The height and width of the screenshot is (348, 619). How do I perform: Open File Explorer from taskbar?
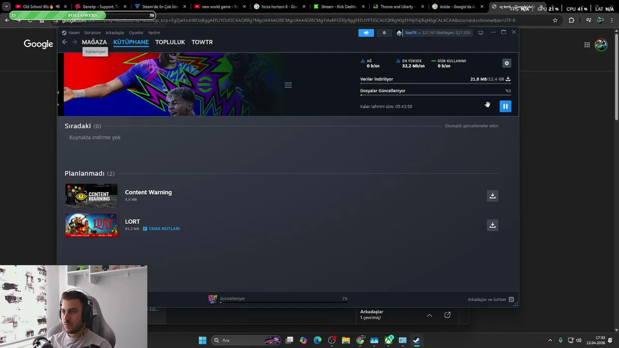(x=346, y=340)
